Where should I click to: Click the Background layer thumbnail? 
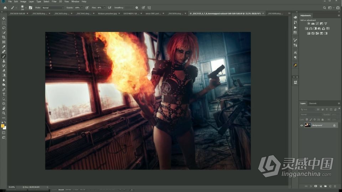coord(307,125)
